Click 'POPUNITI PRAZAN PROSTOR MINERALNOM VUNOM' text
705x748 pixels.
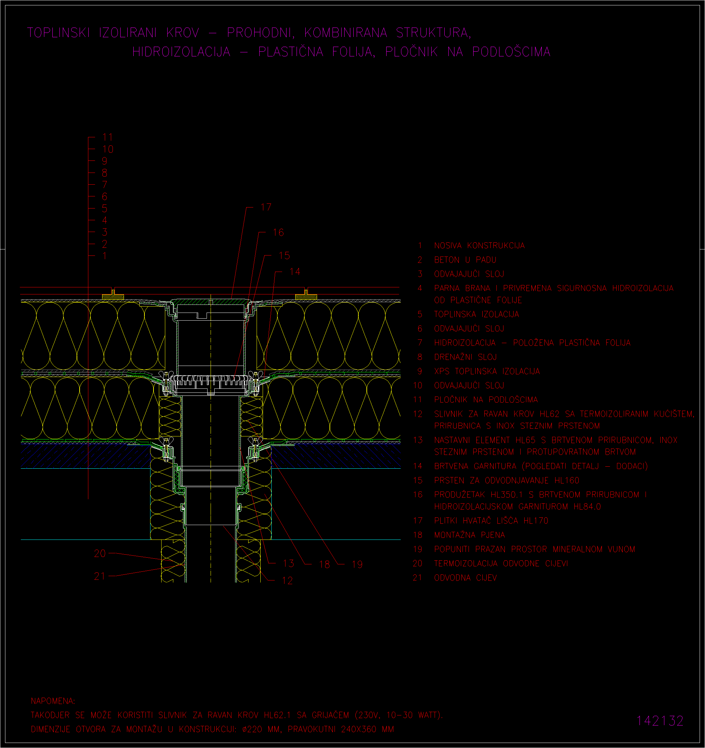[534, 549]
